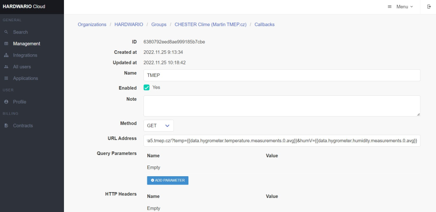Click the logout icon in top bar

428,7
